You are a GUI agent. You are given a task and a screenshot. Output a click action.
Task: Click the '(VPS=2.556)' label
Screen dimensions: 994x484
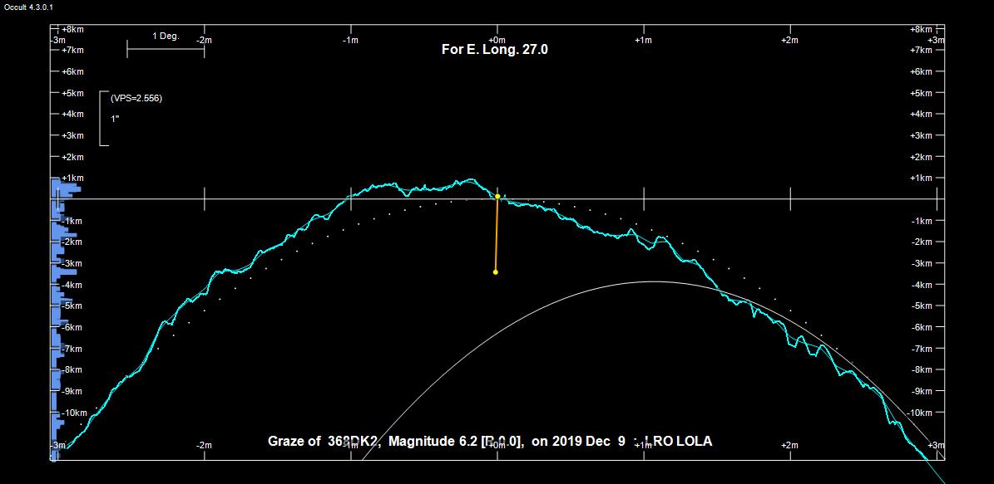[x=136, y=98]
